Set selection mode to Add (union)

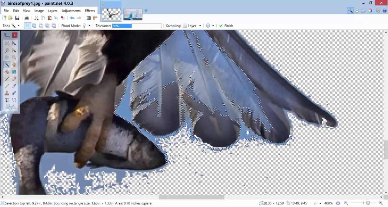point(34,26)
